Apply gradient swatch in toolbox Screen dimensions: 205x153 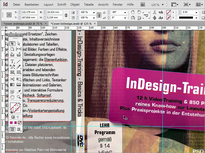(15, 123)
